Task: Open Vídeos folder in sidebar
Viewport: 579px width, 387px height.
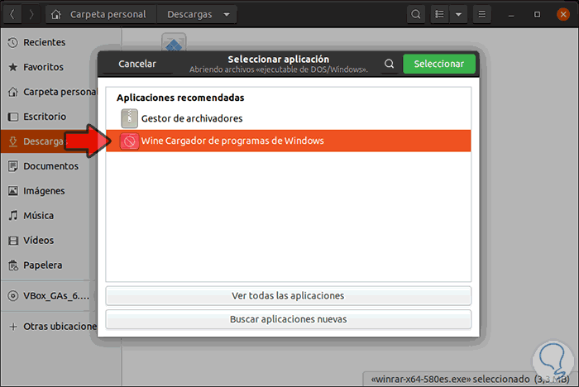Action: [x=48, y=241]
